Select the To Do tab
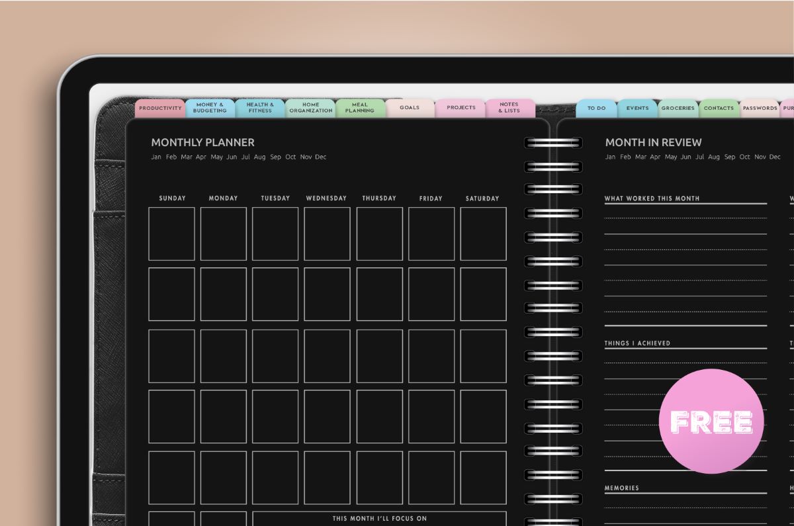This screenshot has width=794, height=526. click(x=596, y=109)
